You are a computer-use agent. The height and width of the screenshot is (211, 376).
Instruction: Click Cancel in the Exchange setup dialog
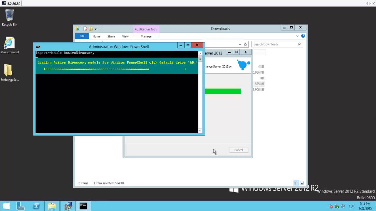tap(239, 150)
